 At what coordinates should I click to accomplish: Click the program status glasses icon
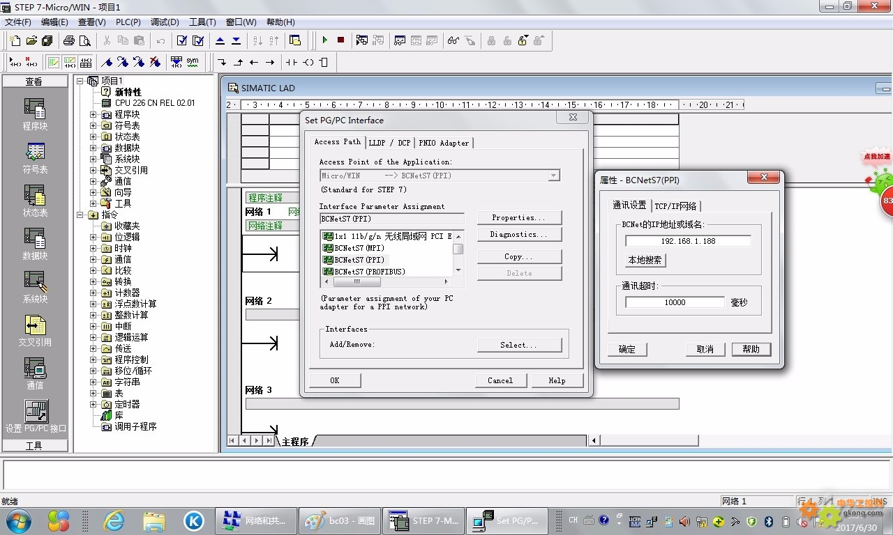coord(453,40)
